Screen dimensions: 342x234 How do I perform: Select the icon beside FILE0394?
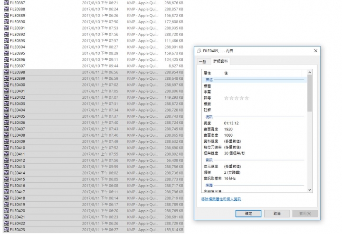point(6,47)
